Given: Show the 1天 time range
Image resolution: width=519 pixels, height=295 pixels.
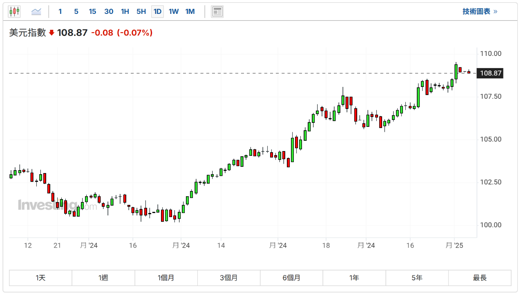Looking at the screenshot, I should tap(40, 278).
